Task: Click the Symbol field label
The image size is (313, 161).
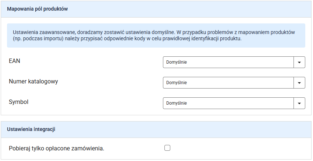Action: point(19,102)
